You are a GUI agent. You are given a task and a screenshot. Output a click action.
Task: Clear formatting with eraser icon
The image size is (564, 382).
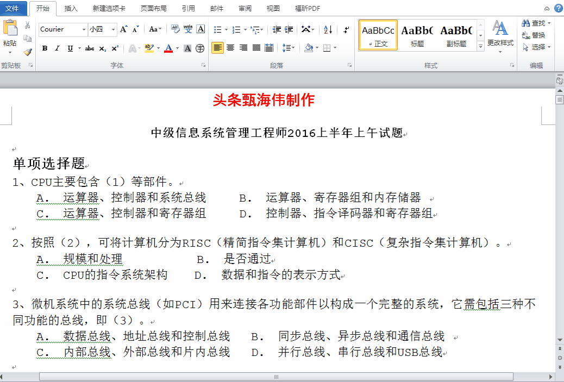tap(175, 29)
